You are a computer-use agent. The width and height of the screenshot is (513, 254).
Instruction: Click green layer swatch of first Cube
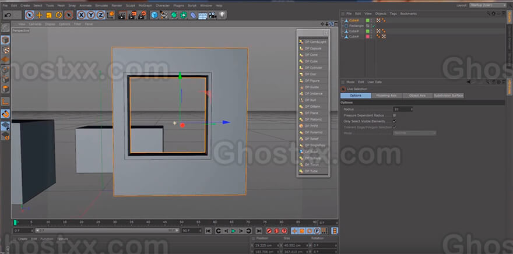367,20
